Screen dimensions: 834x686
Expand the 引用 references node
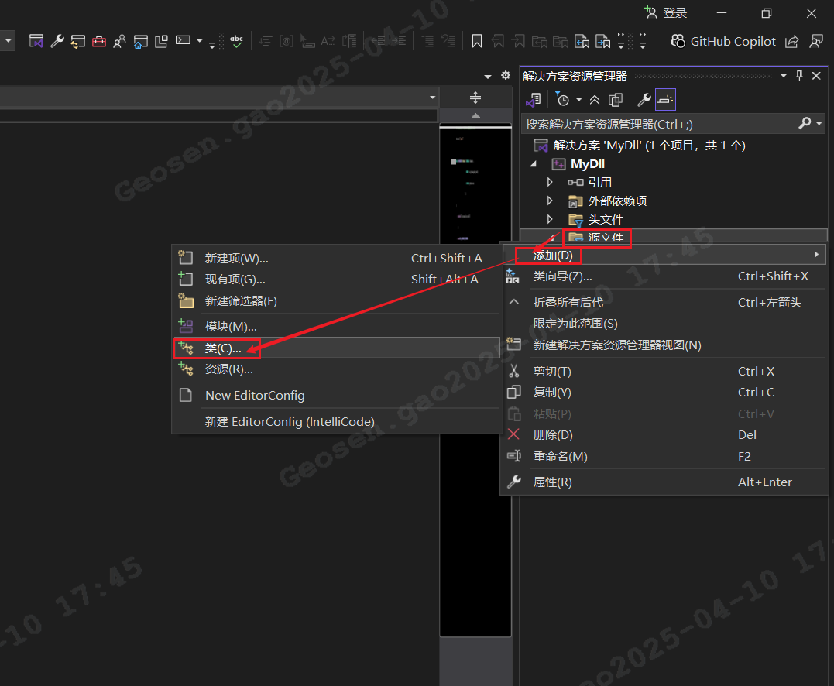(550, 183)
